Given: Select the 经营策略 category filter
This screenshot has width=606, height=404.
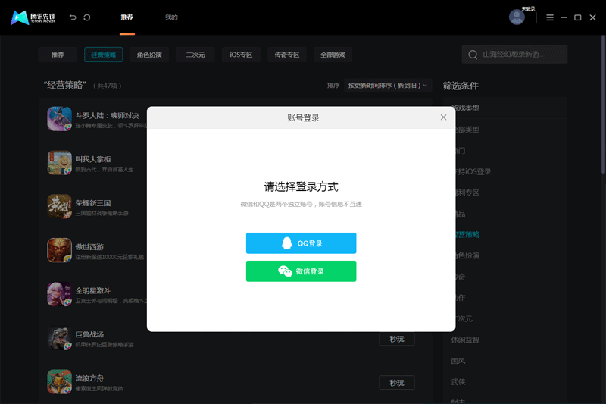Looking at the screenshot, I should [103, 55].
